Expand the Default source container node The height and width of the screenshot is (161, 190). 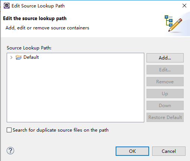[x=12, y=57]
